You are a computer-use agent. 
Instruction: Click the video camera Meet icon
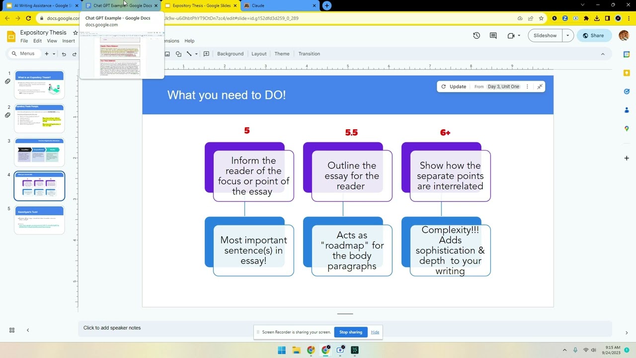(511, 36)
